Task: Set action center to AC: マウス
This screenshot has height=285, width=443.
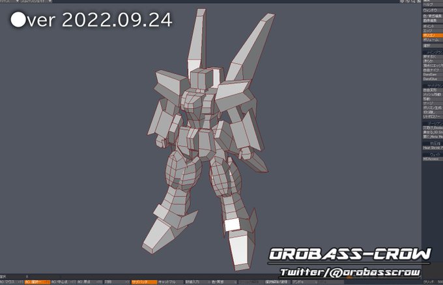Action: tap(12, 282)
